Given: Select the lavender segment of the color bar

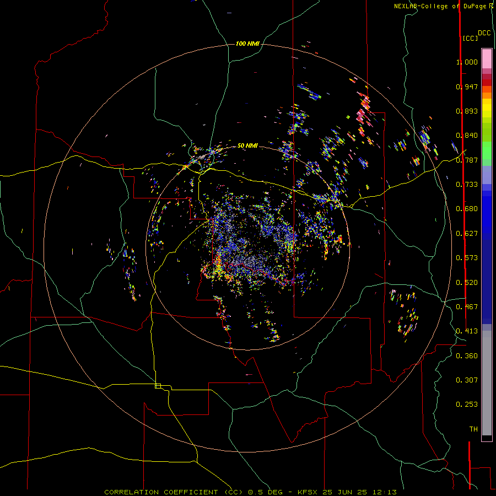Looking at the screenshot, I should click(487, 175).
